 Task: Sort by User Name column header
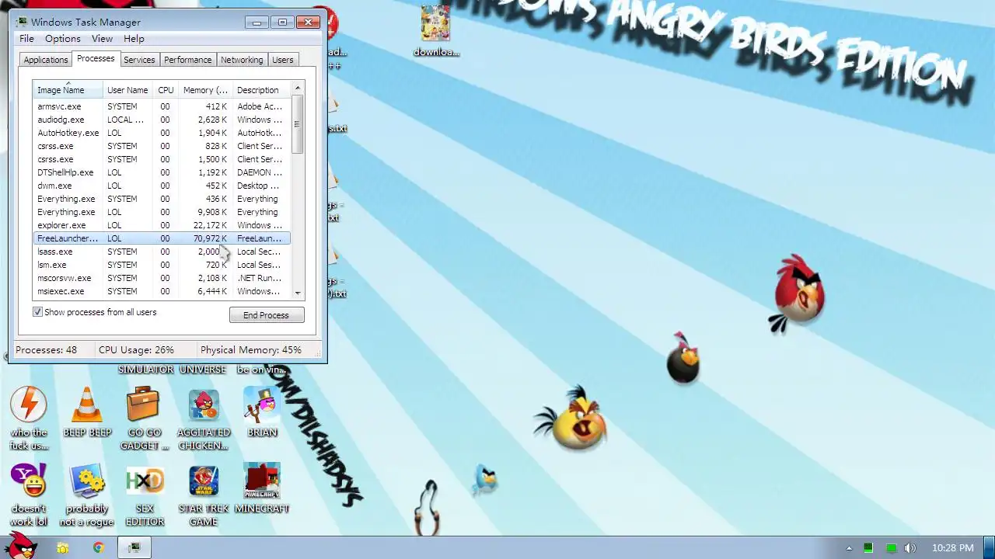coord(127,90)
